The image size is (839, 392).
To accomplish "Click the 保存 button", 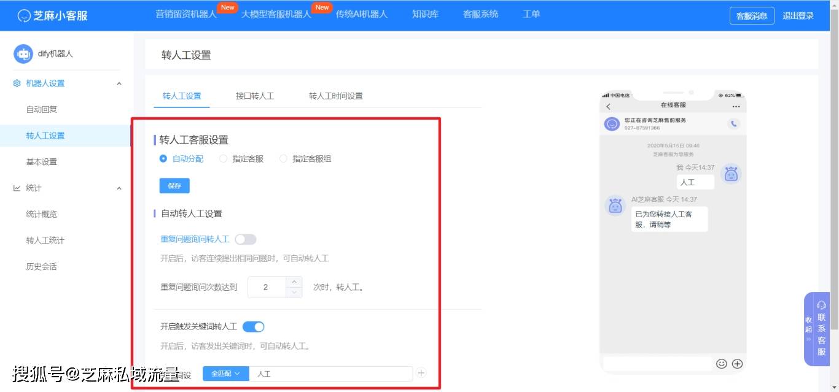I will (174, 185).
